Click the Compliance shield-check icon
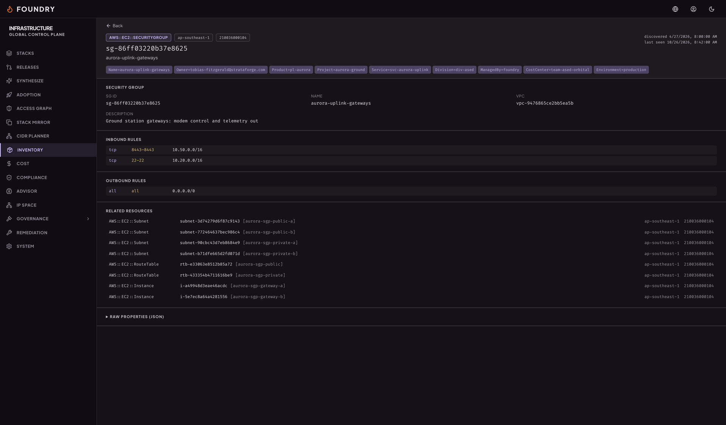Viewport: 726px width, 425px height. 9,178
